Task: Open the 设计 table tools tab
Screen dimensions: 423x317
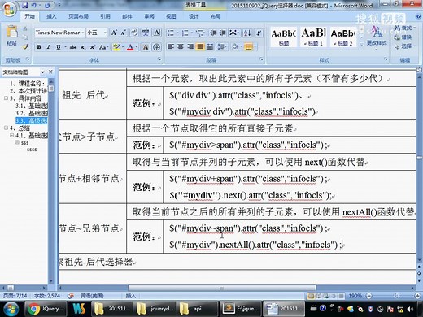Action: click(x=194, y=16)
